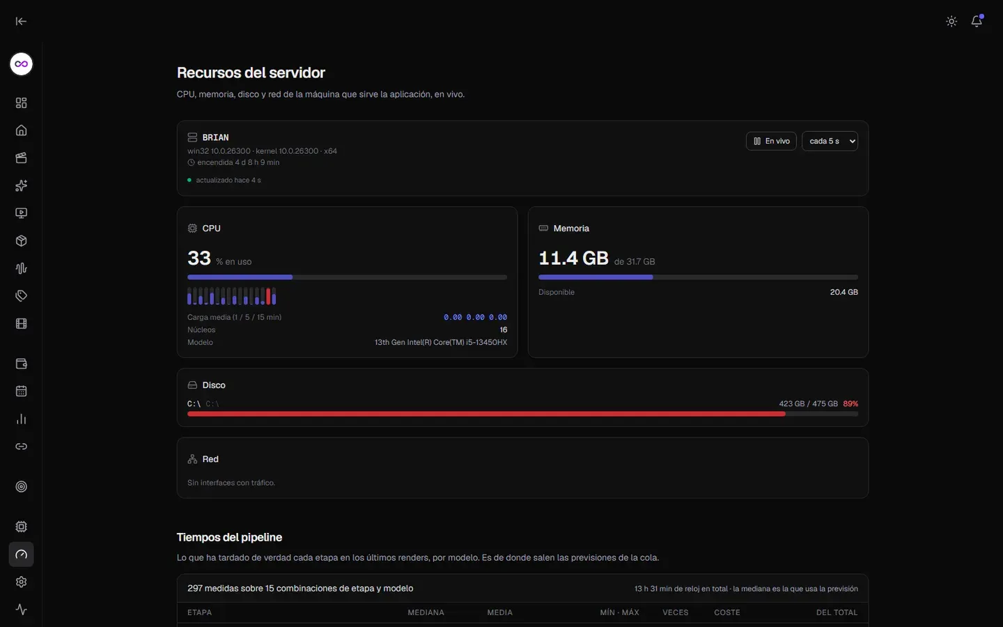Click the '0.00 0.00 0.00' load average
1003x627 pixels.
(x=475, y=318)
